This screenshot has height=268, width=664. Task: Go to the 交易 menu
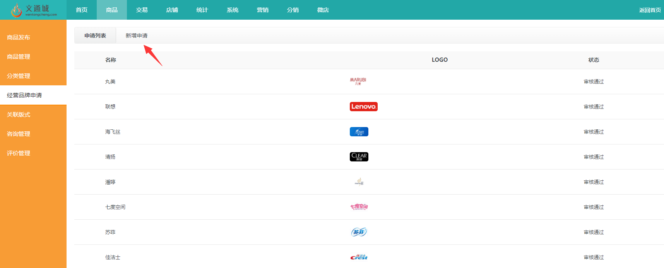[x=142, y=10]
